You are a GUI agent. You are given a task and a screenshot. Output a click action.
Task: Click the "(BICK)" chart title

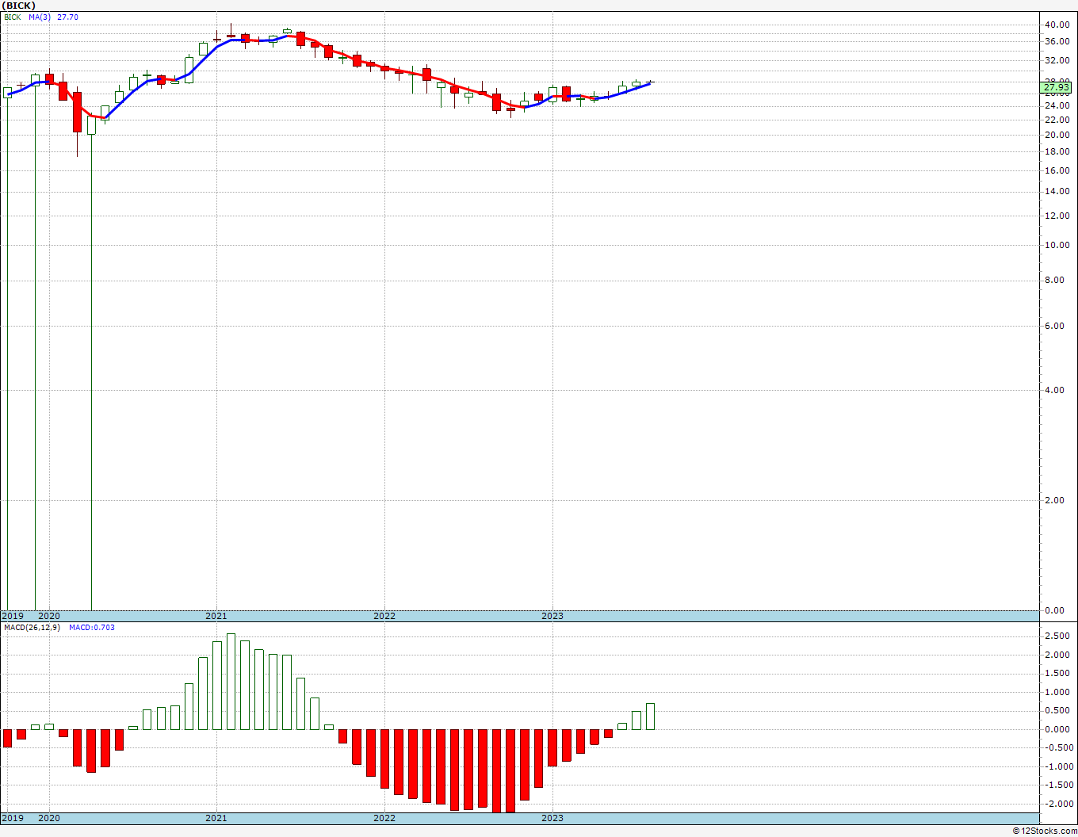click(19, 6)
